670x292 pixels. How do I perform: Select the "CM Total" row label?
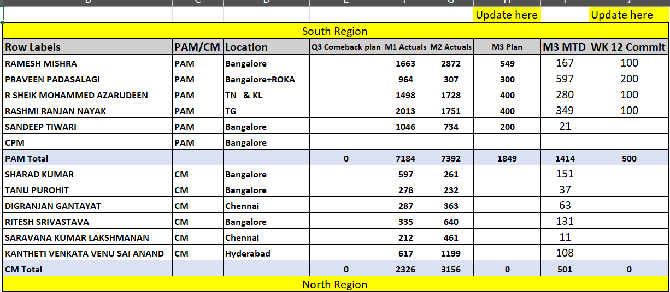(23, 269)
